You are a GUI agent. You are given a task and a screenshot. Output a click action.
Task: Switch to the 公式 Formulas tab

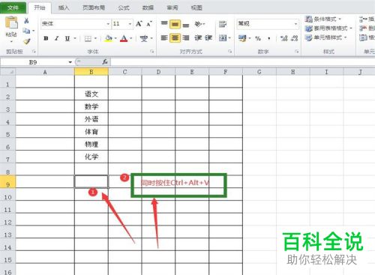pyautogui.click(x=124, y=7)
